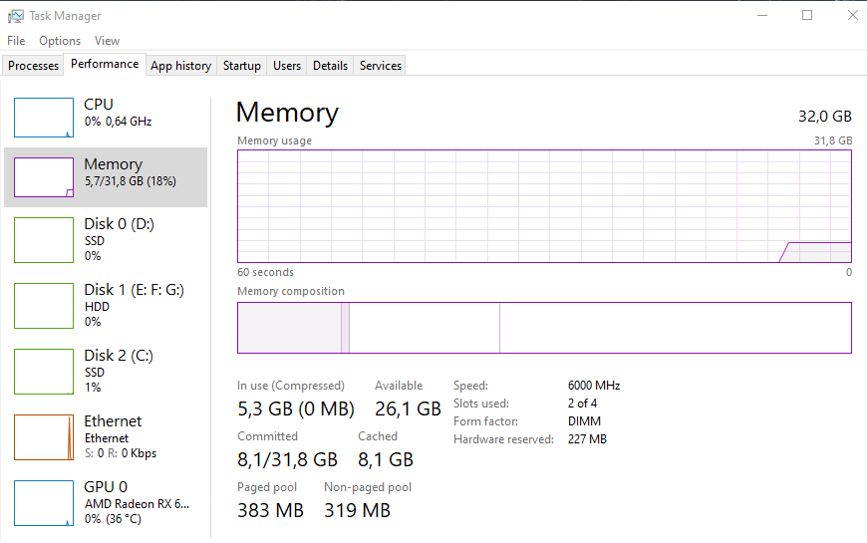Select GPU 0 AMD Radeon graph
This screenshot has height=543, width=867.
coord(44,503)
